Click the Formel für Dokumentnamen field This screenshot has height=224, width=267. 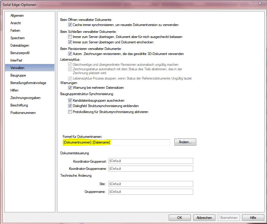[116, 142]
